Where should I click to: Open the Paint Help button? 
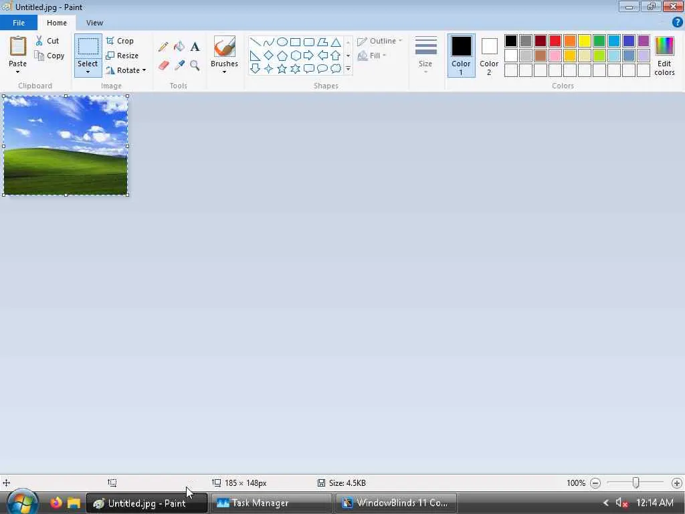pyautogui.click(x=678, y=22)
